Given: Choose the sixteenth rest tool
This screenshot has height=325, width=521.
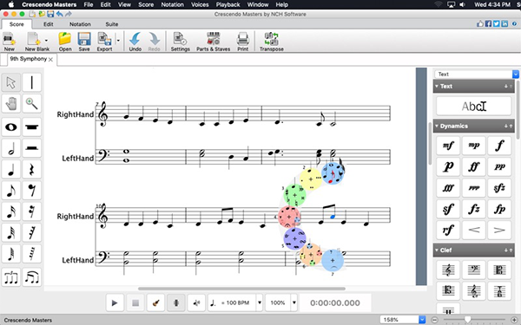Looking at the screenshot, I should (32, 211).
